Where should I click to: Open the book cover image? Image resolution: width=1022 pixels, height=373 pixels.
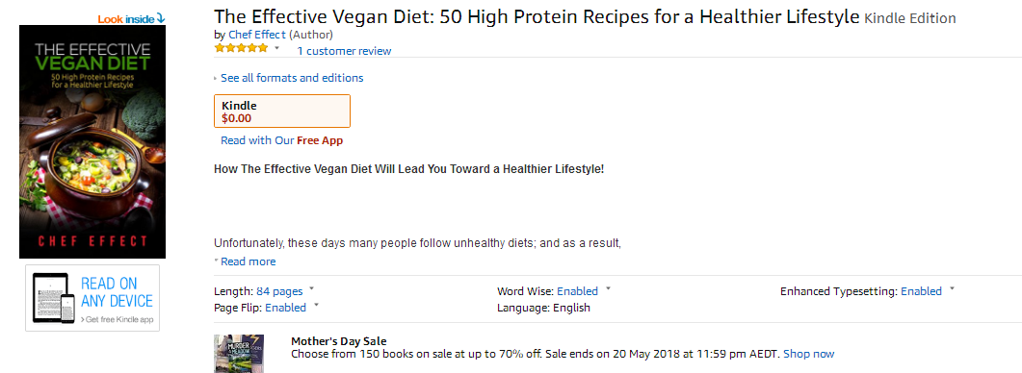(x=92, y=142)
